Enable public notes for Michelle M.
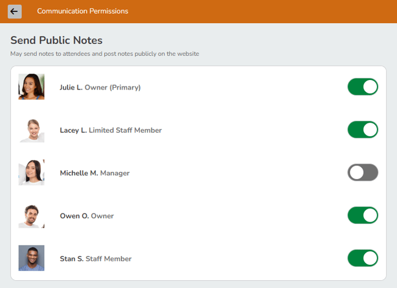This screenshot has height=288, width=397. point(362,172)
